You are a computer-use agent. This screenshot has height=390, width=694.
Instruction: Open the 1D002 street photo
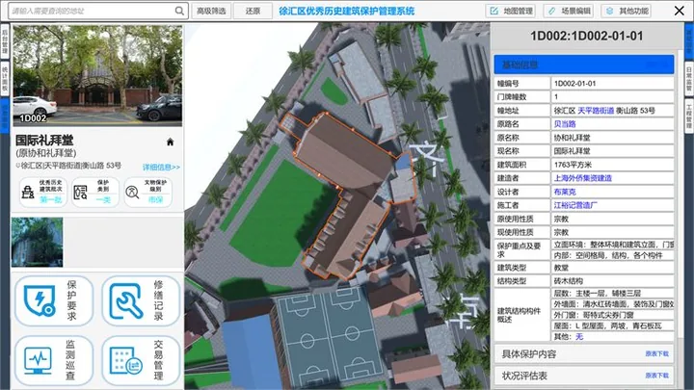(x=97, y=76)
